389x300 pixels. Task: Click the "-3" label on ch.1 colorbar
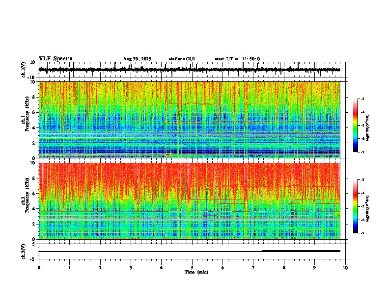click(362, 99)
